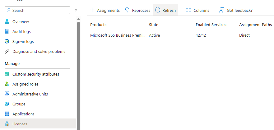Click the Got feedback? link
The width and height of the screenshot is (274, 130).
236,10
